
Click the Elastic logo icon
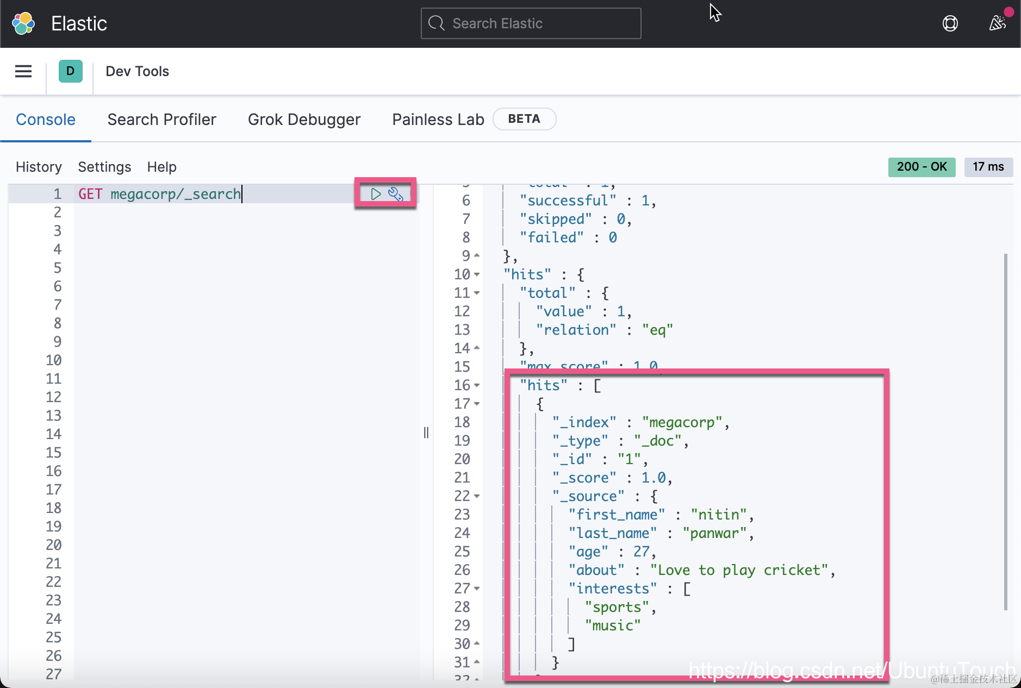(23, 23)
